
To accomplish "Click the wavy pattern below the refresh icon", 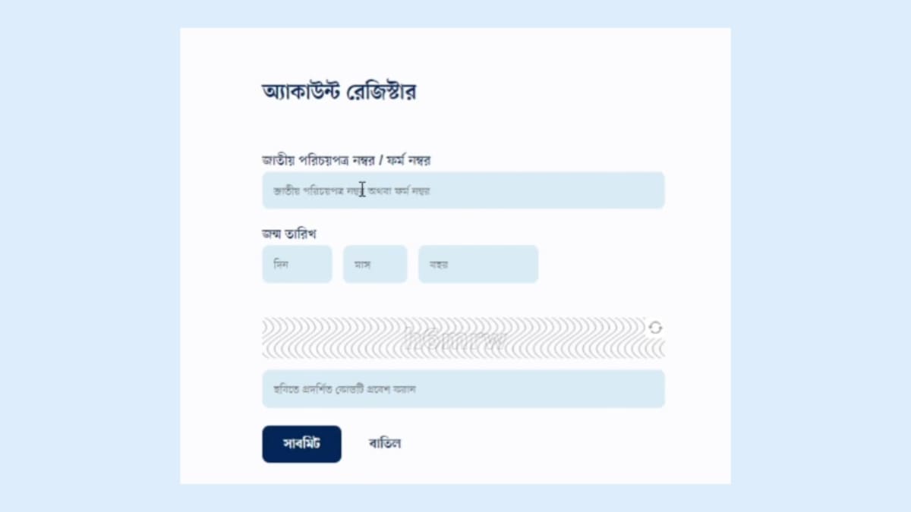I will (655, 348).
